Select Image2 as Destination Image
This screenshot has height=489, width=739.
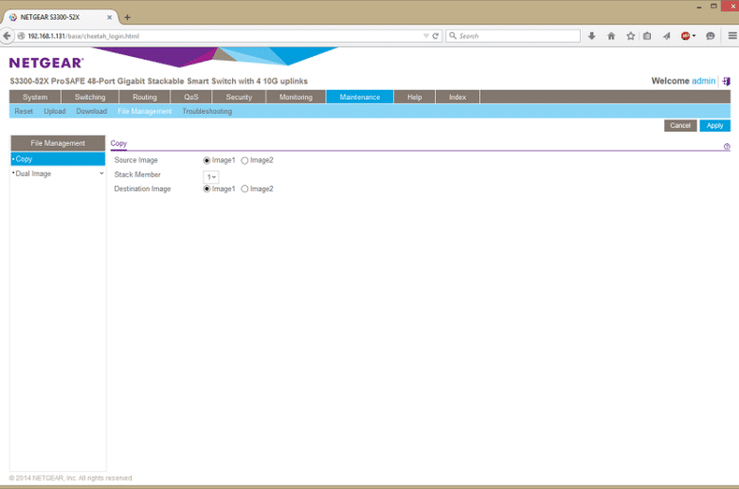click(x=244, y=189)
